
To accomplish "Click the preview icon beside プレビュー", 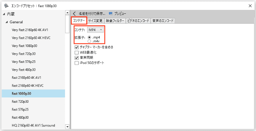I will click(111, 13).
